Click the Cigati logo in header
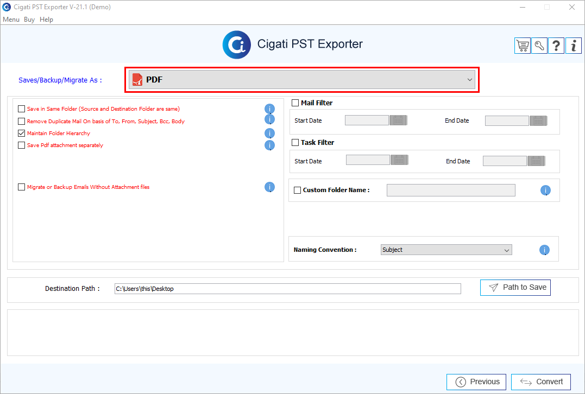Image resolution: width=585 pixels, height=394 pixels. pyautogui.click(x=236, y=45)
